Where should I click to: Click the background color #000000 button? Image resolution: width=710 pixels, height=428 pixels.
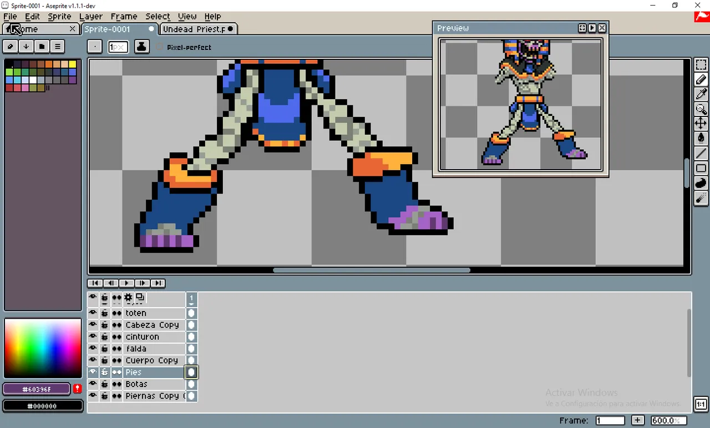coord(43,406)
